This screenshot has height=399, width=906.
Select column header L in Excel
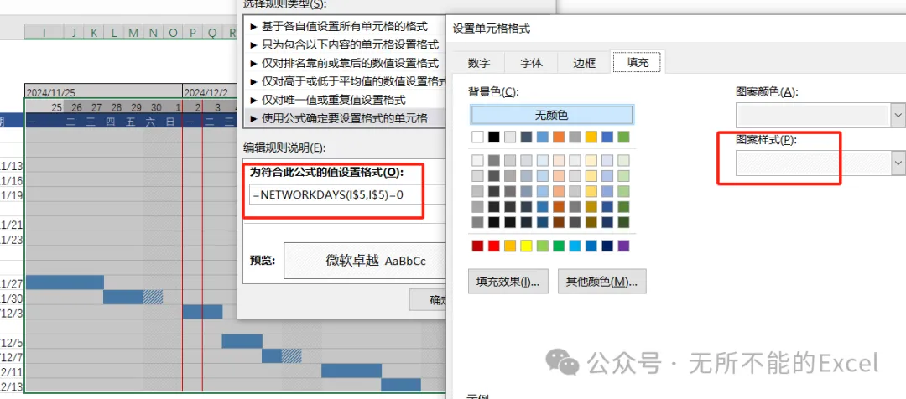point(114,33)
